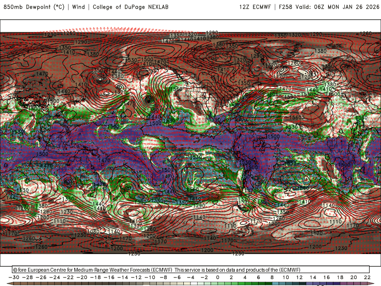Image resolution: width=381 pixels, height=286 pixels.
Task: Click the -18 legend value
Action: (x=96, y=277)
